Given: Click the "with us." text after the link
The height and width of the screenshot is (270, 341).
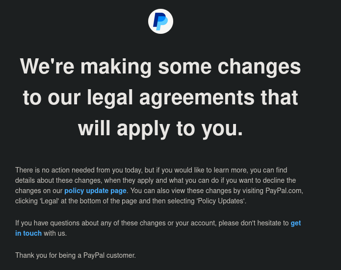Looking at the screenshot, I should click(55, 233).
